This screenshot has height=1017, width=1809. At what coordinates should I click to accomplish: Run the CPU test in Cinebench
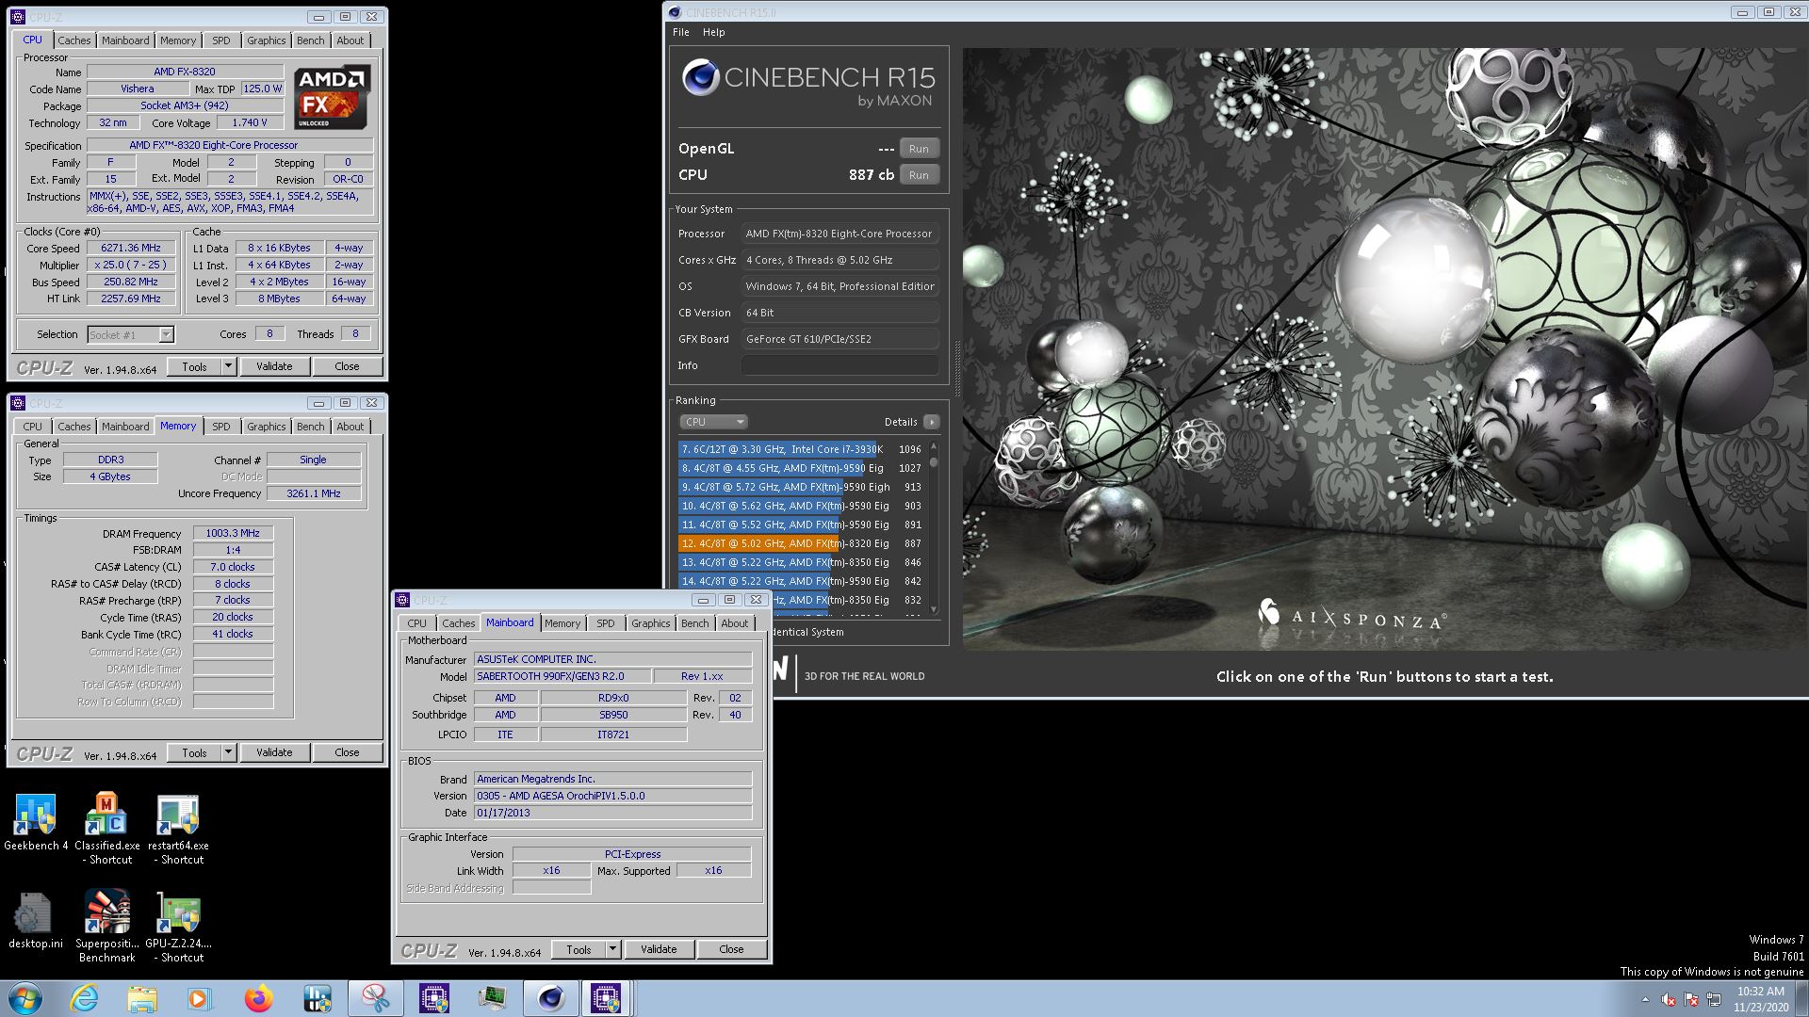point(919,175)
